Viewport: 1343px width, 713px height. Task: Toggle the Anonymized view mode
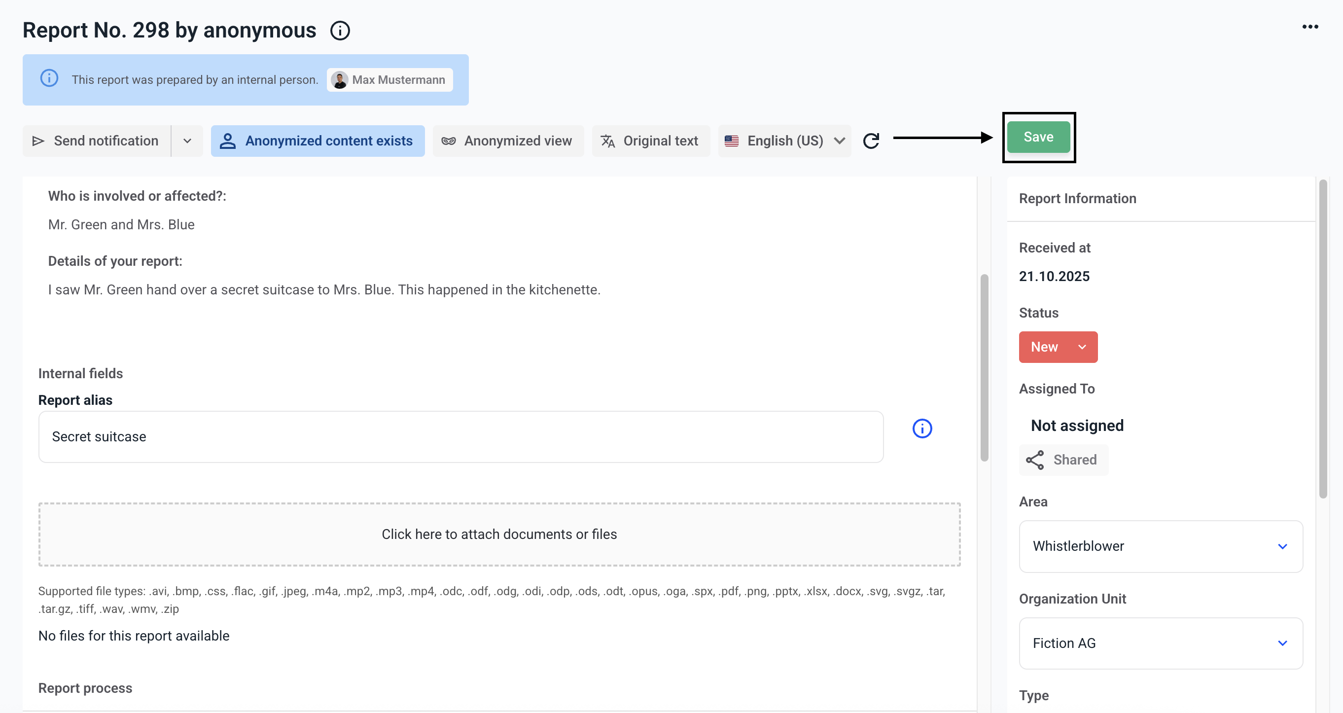coord(507,141)
